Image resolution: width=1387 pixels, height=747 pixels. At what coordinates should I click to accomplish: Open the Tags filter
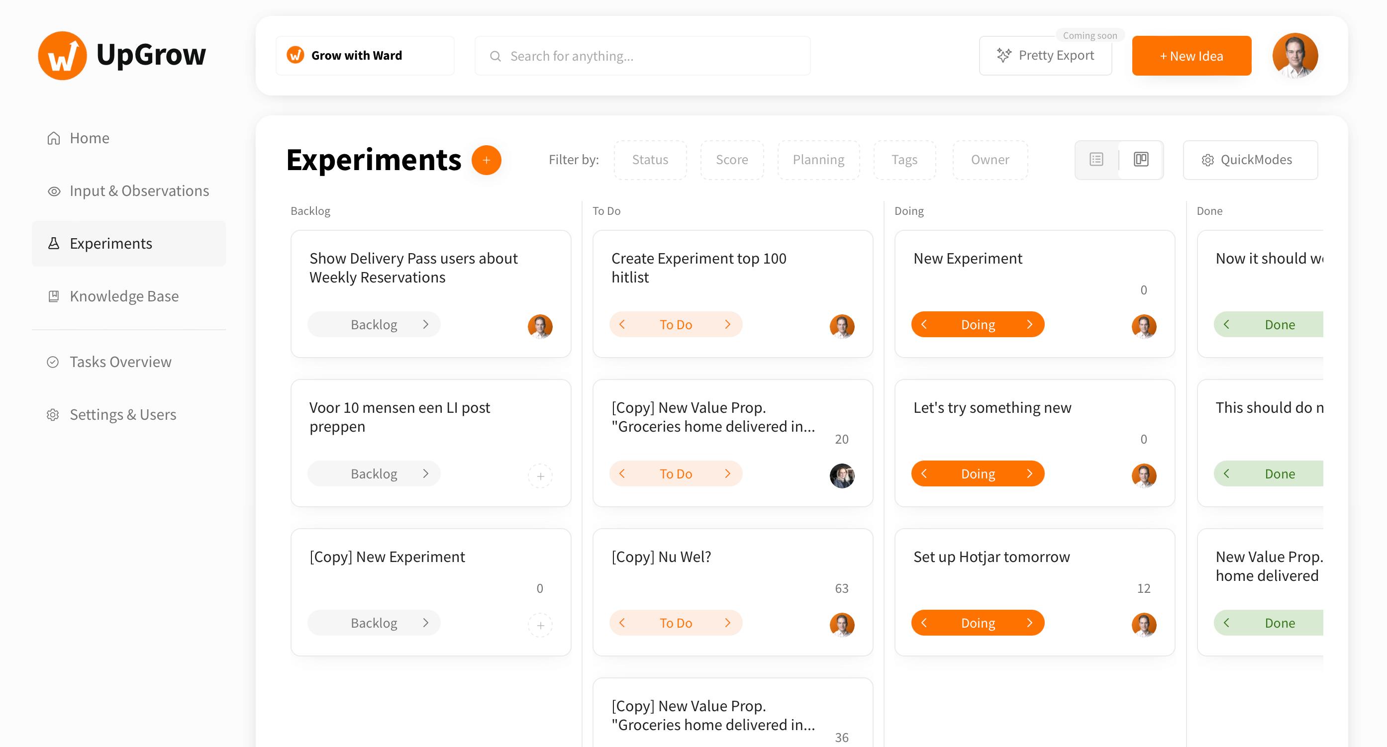point(904,160)
